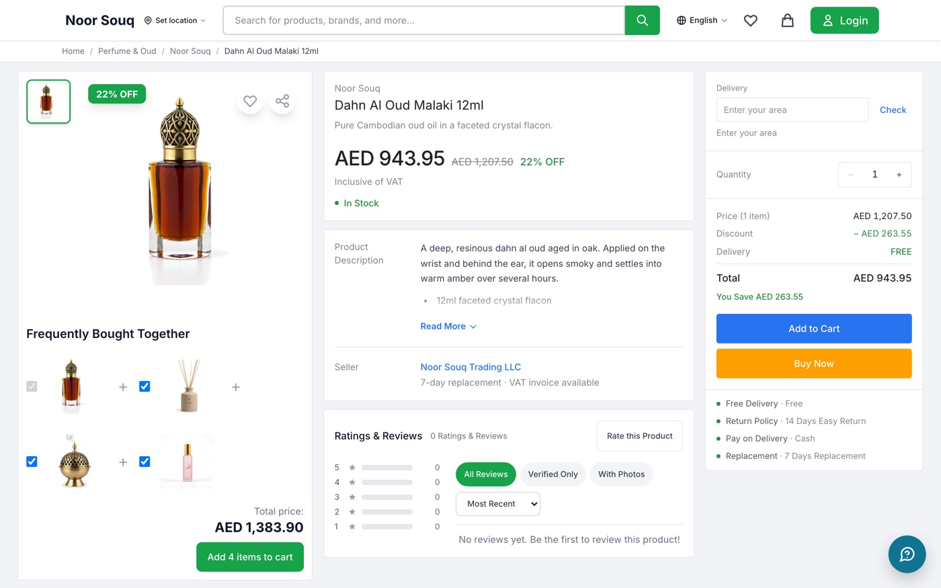Open Noor Souq breadcrumb link

190,51
